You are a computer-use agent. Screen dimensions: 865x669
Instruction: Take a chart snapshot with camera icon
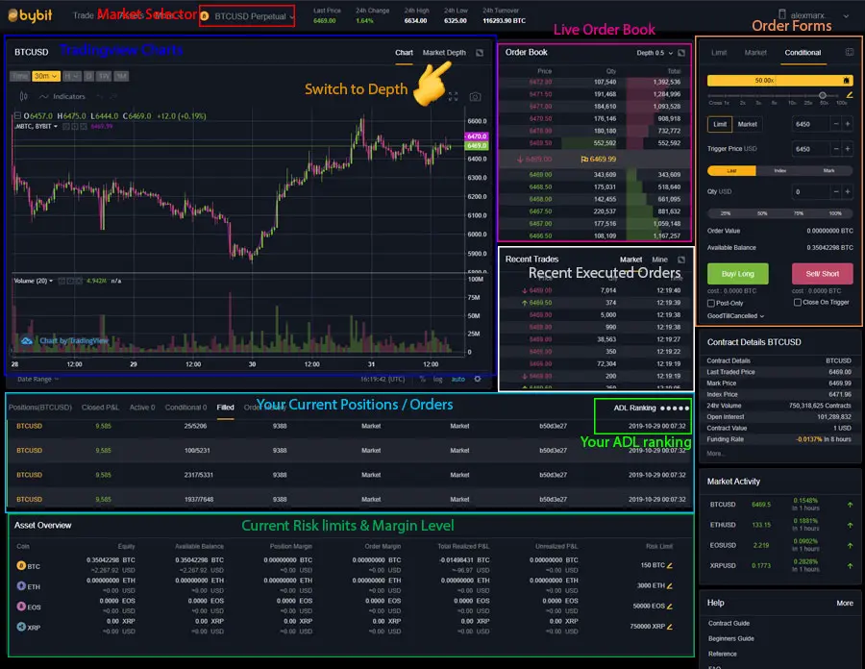tap(475, 96)
